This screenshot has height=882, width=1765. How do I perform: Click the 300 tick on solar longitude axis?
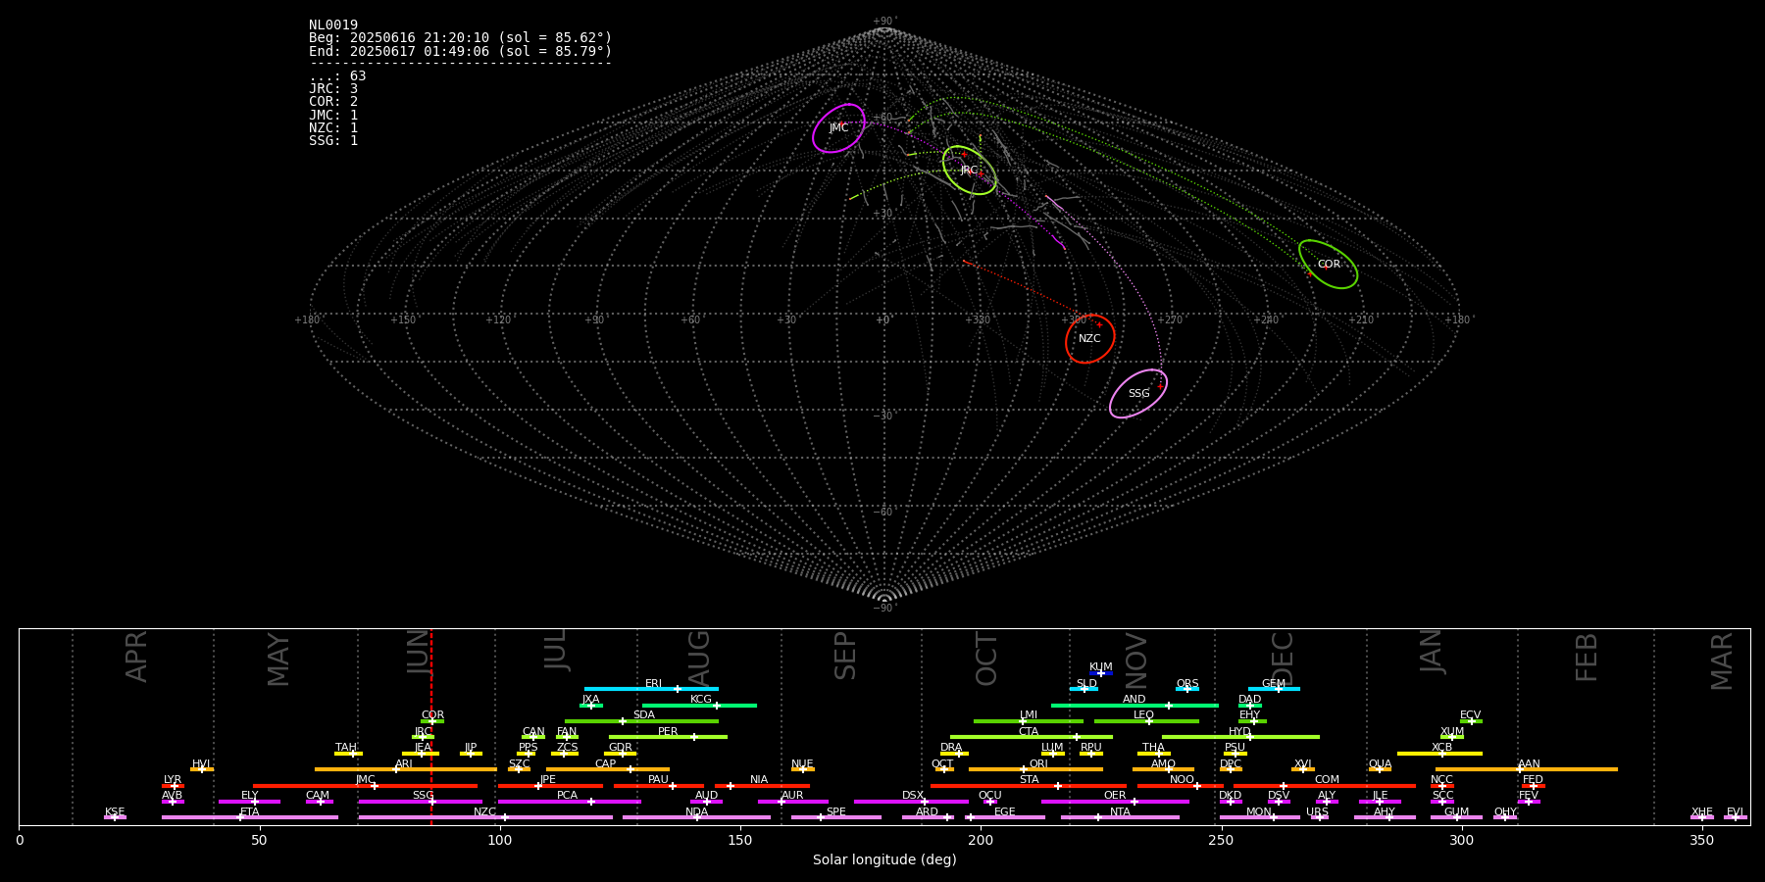[1461, 840]
